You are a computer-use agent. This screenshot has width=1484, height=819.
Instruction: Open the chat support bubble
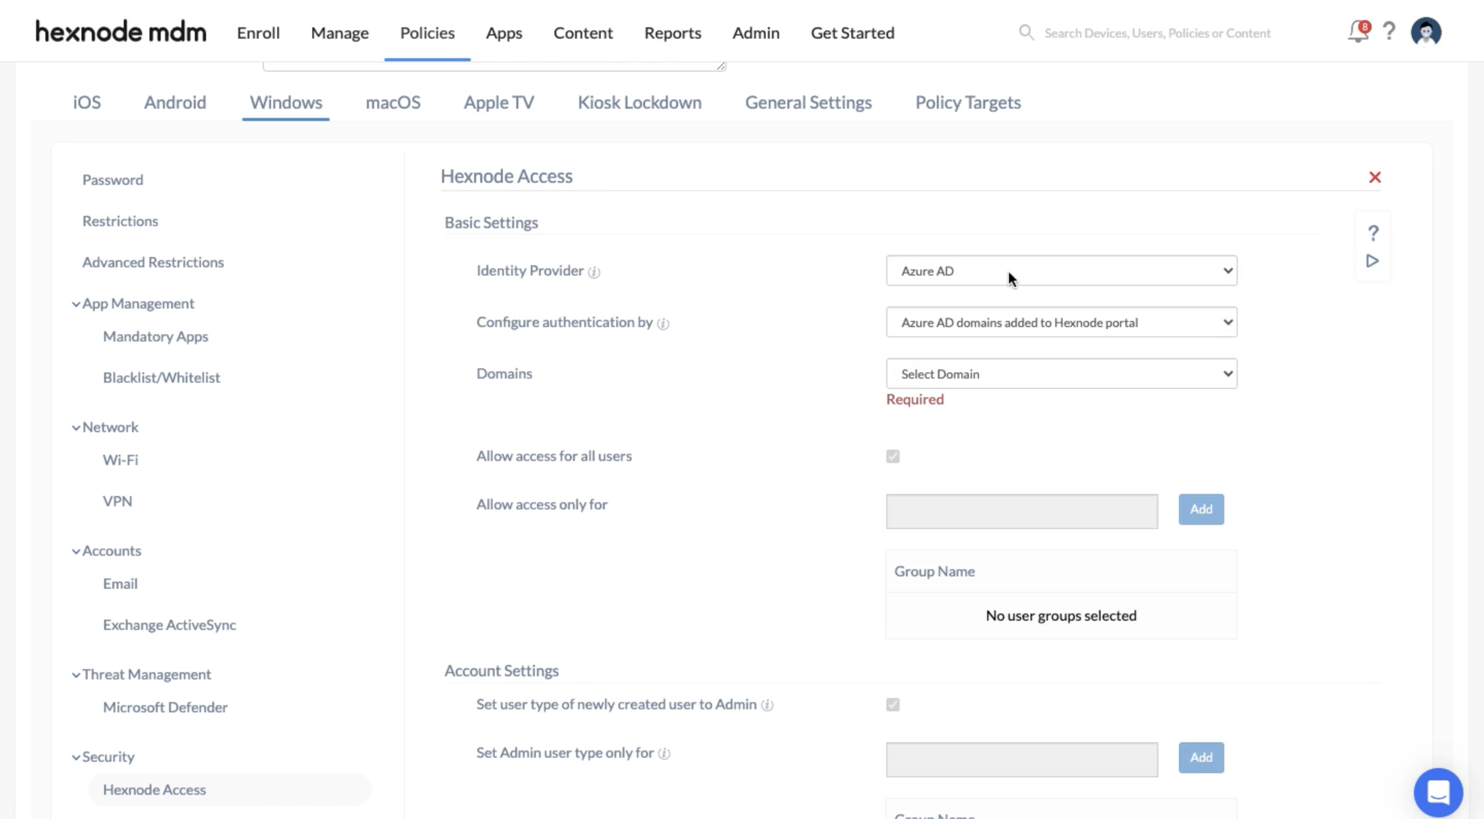click(x=1438, y=793)
